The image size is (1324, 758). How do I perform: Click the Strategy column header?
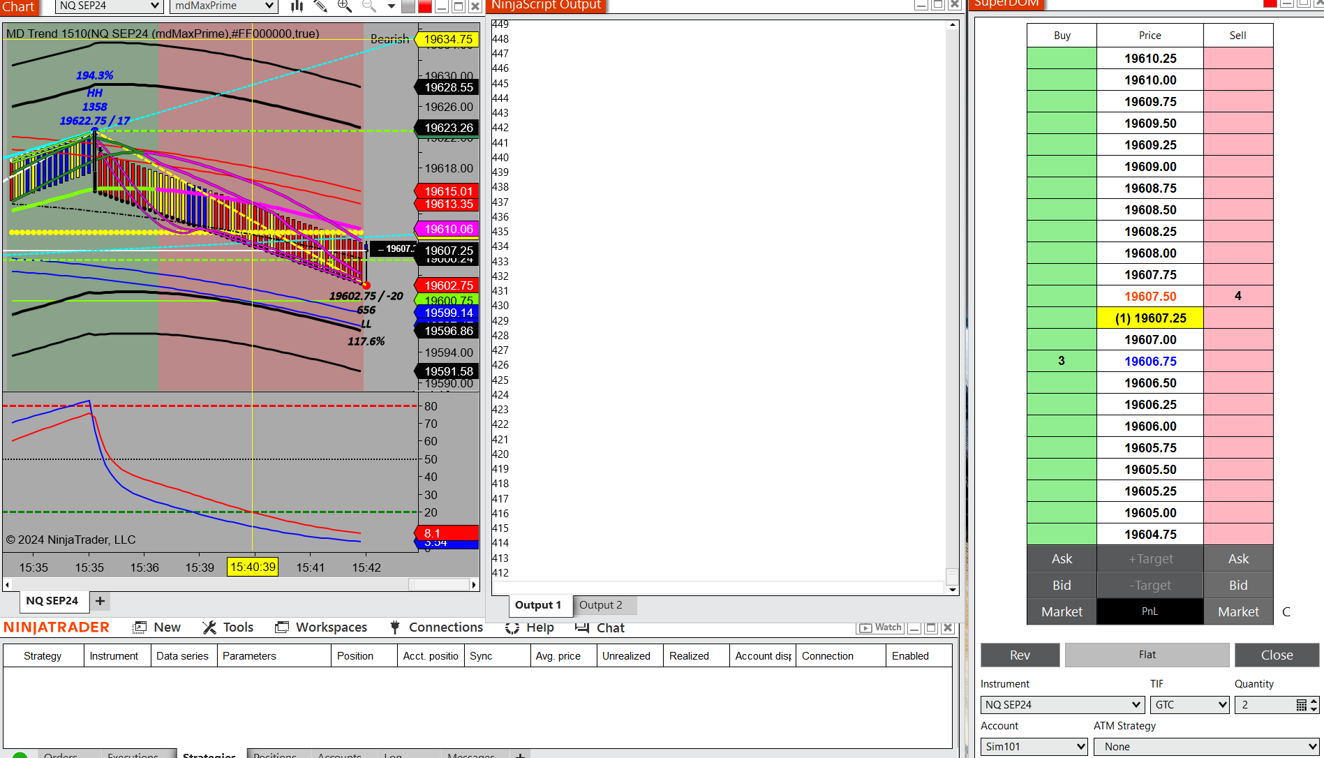click(x=43, y=656)
